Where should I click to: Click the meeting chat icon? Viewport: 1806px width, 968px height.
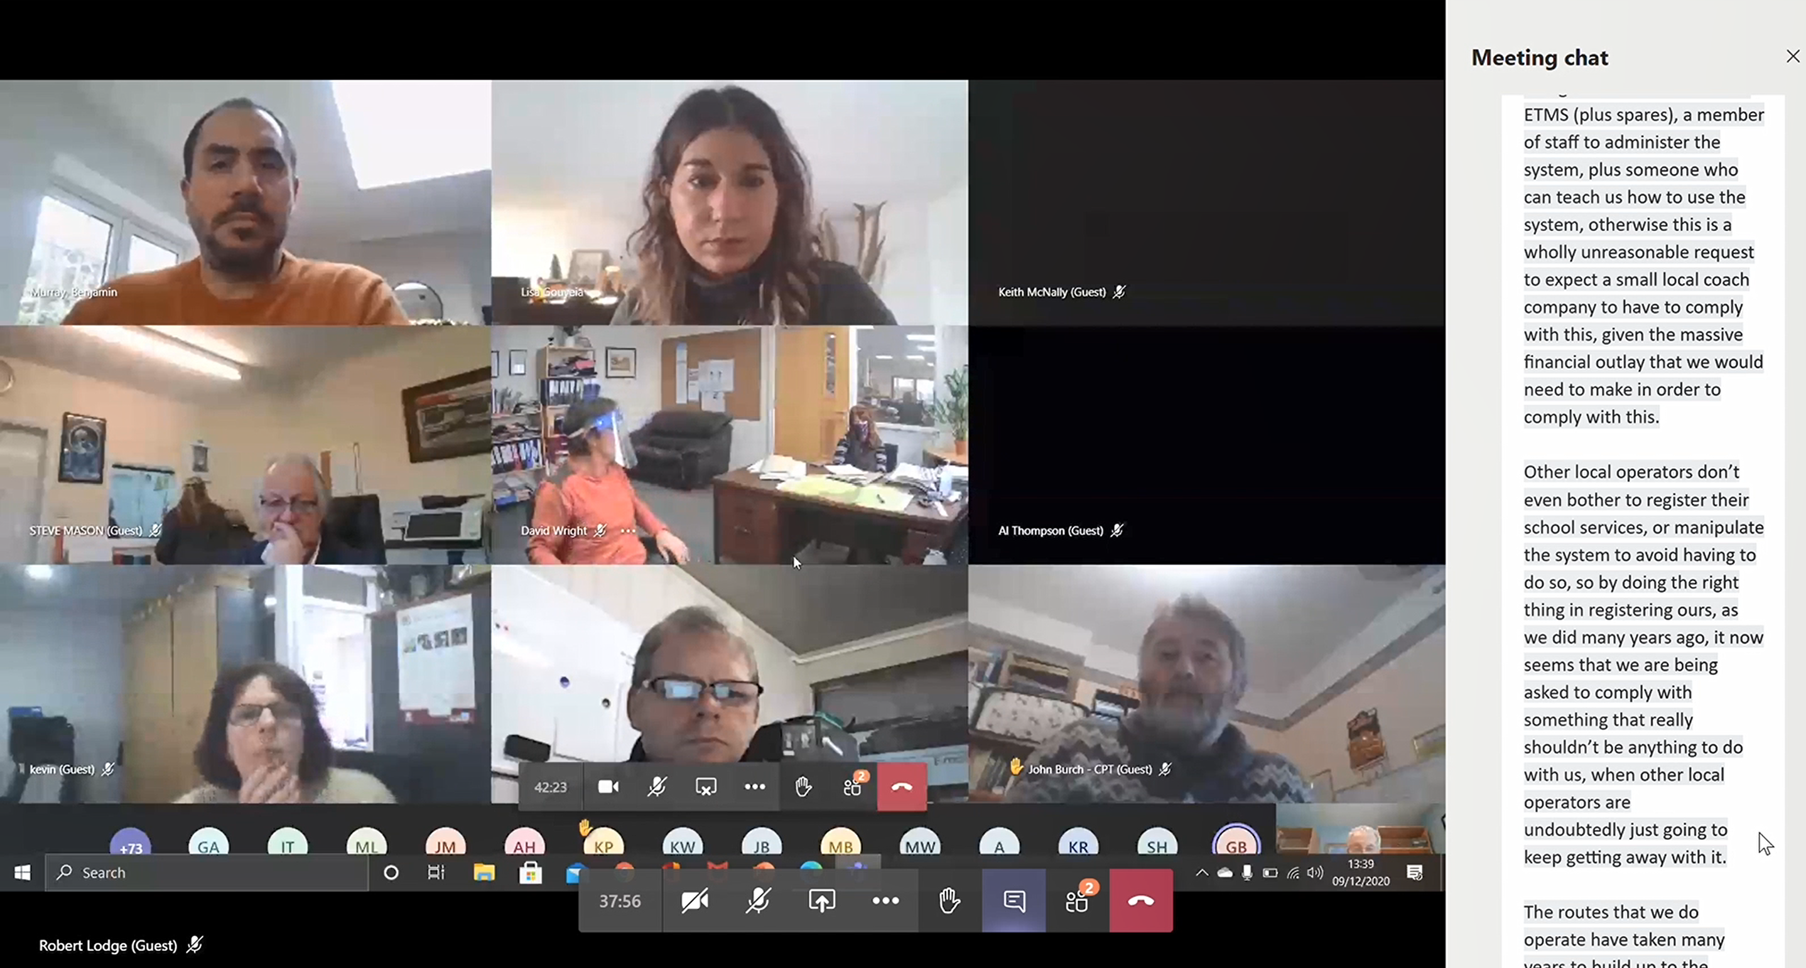point(1013,901)
